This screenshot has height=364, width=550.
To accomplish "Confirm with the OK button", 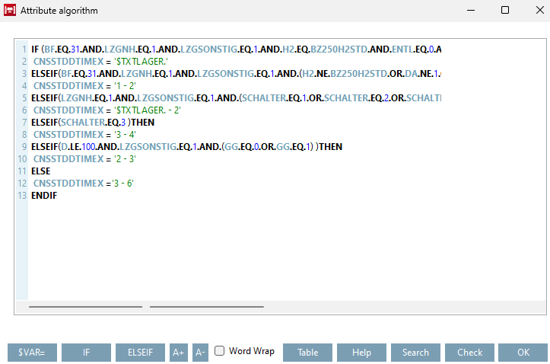I will (523, 353).
